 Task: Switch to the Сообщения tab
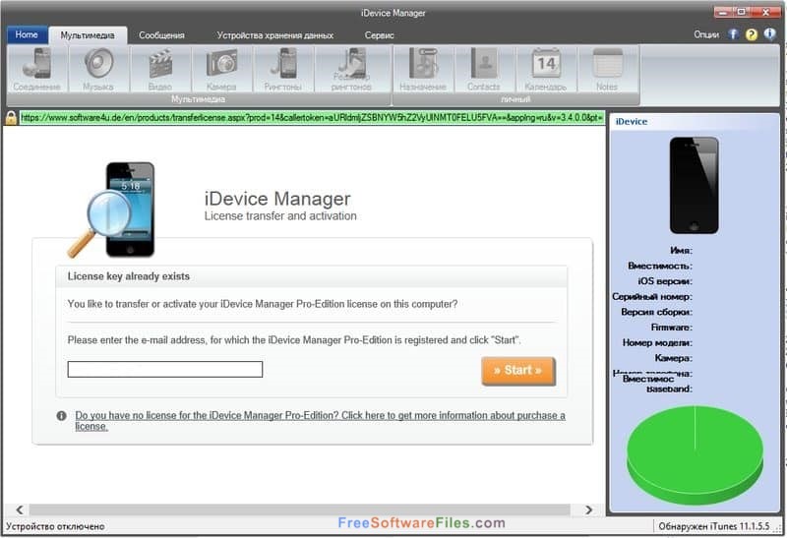(x=161, y=35)
